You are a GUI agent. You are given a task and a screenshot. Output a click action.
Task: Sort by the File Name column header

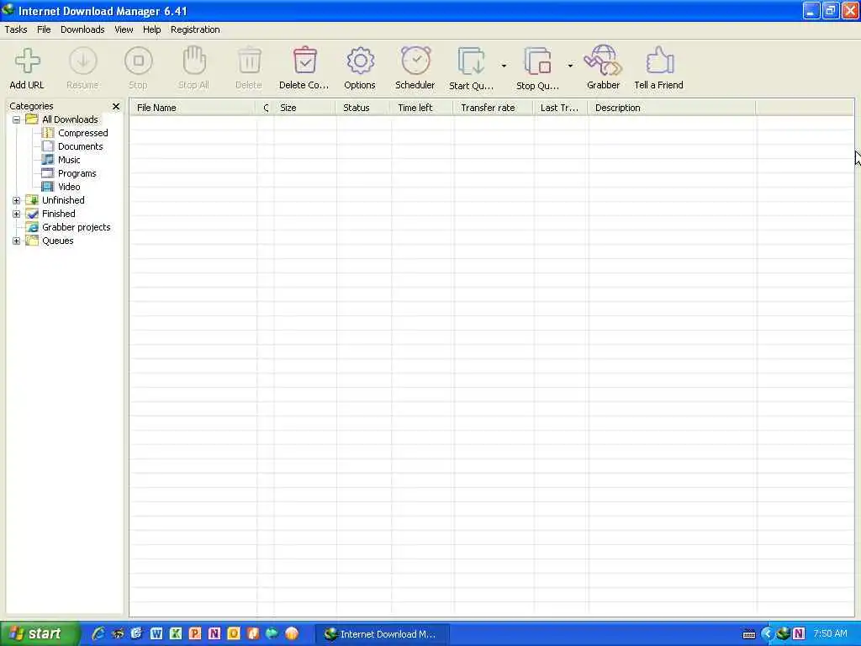click(193, 108)
